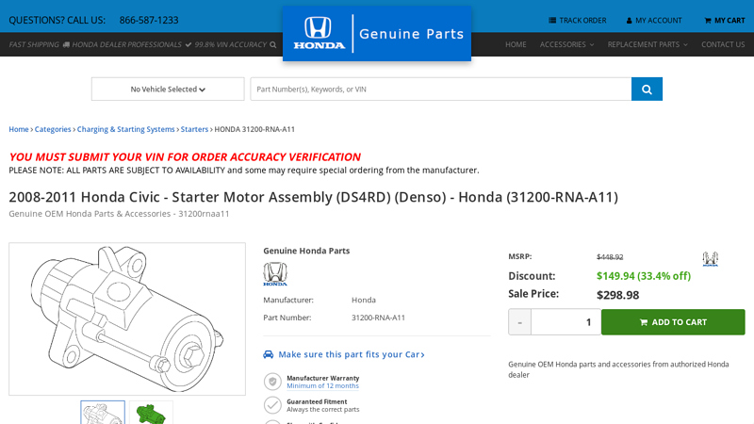Open My Cart
Image resolution: width=754 pixels, height=424 pixels.
coord(724,20)
